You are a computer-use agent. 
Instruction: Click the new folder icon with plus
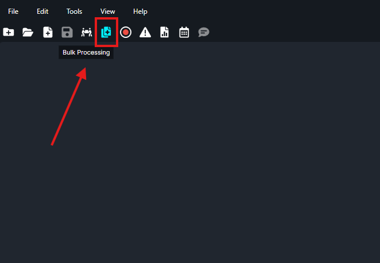click(x=9, y=32)
